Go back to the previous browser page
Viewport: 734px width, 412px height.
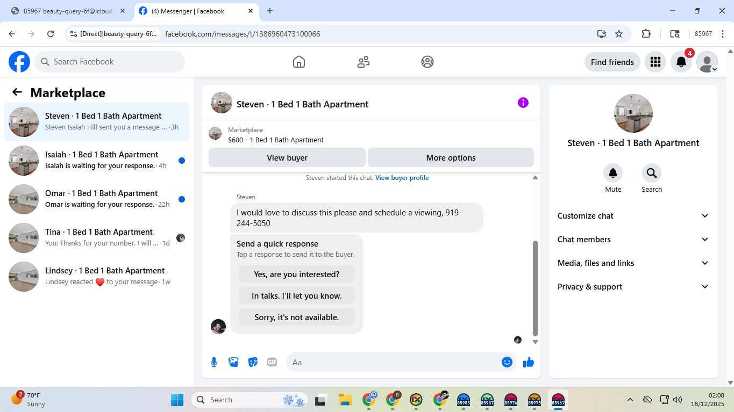tap(12, 34)
